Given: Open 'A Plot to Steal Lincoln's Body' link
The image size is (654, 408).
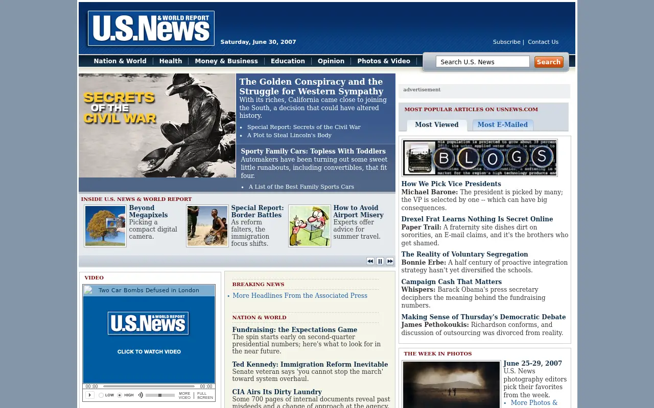Looking at the screenshot, I should pos(289,136).
